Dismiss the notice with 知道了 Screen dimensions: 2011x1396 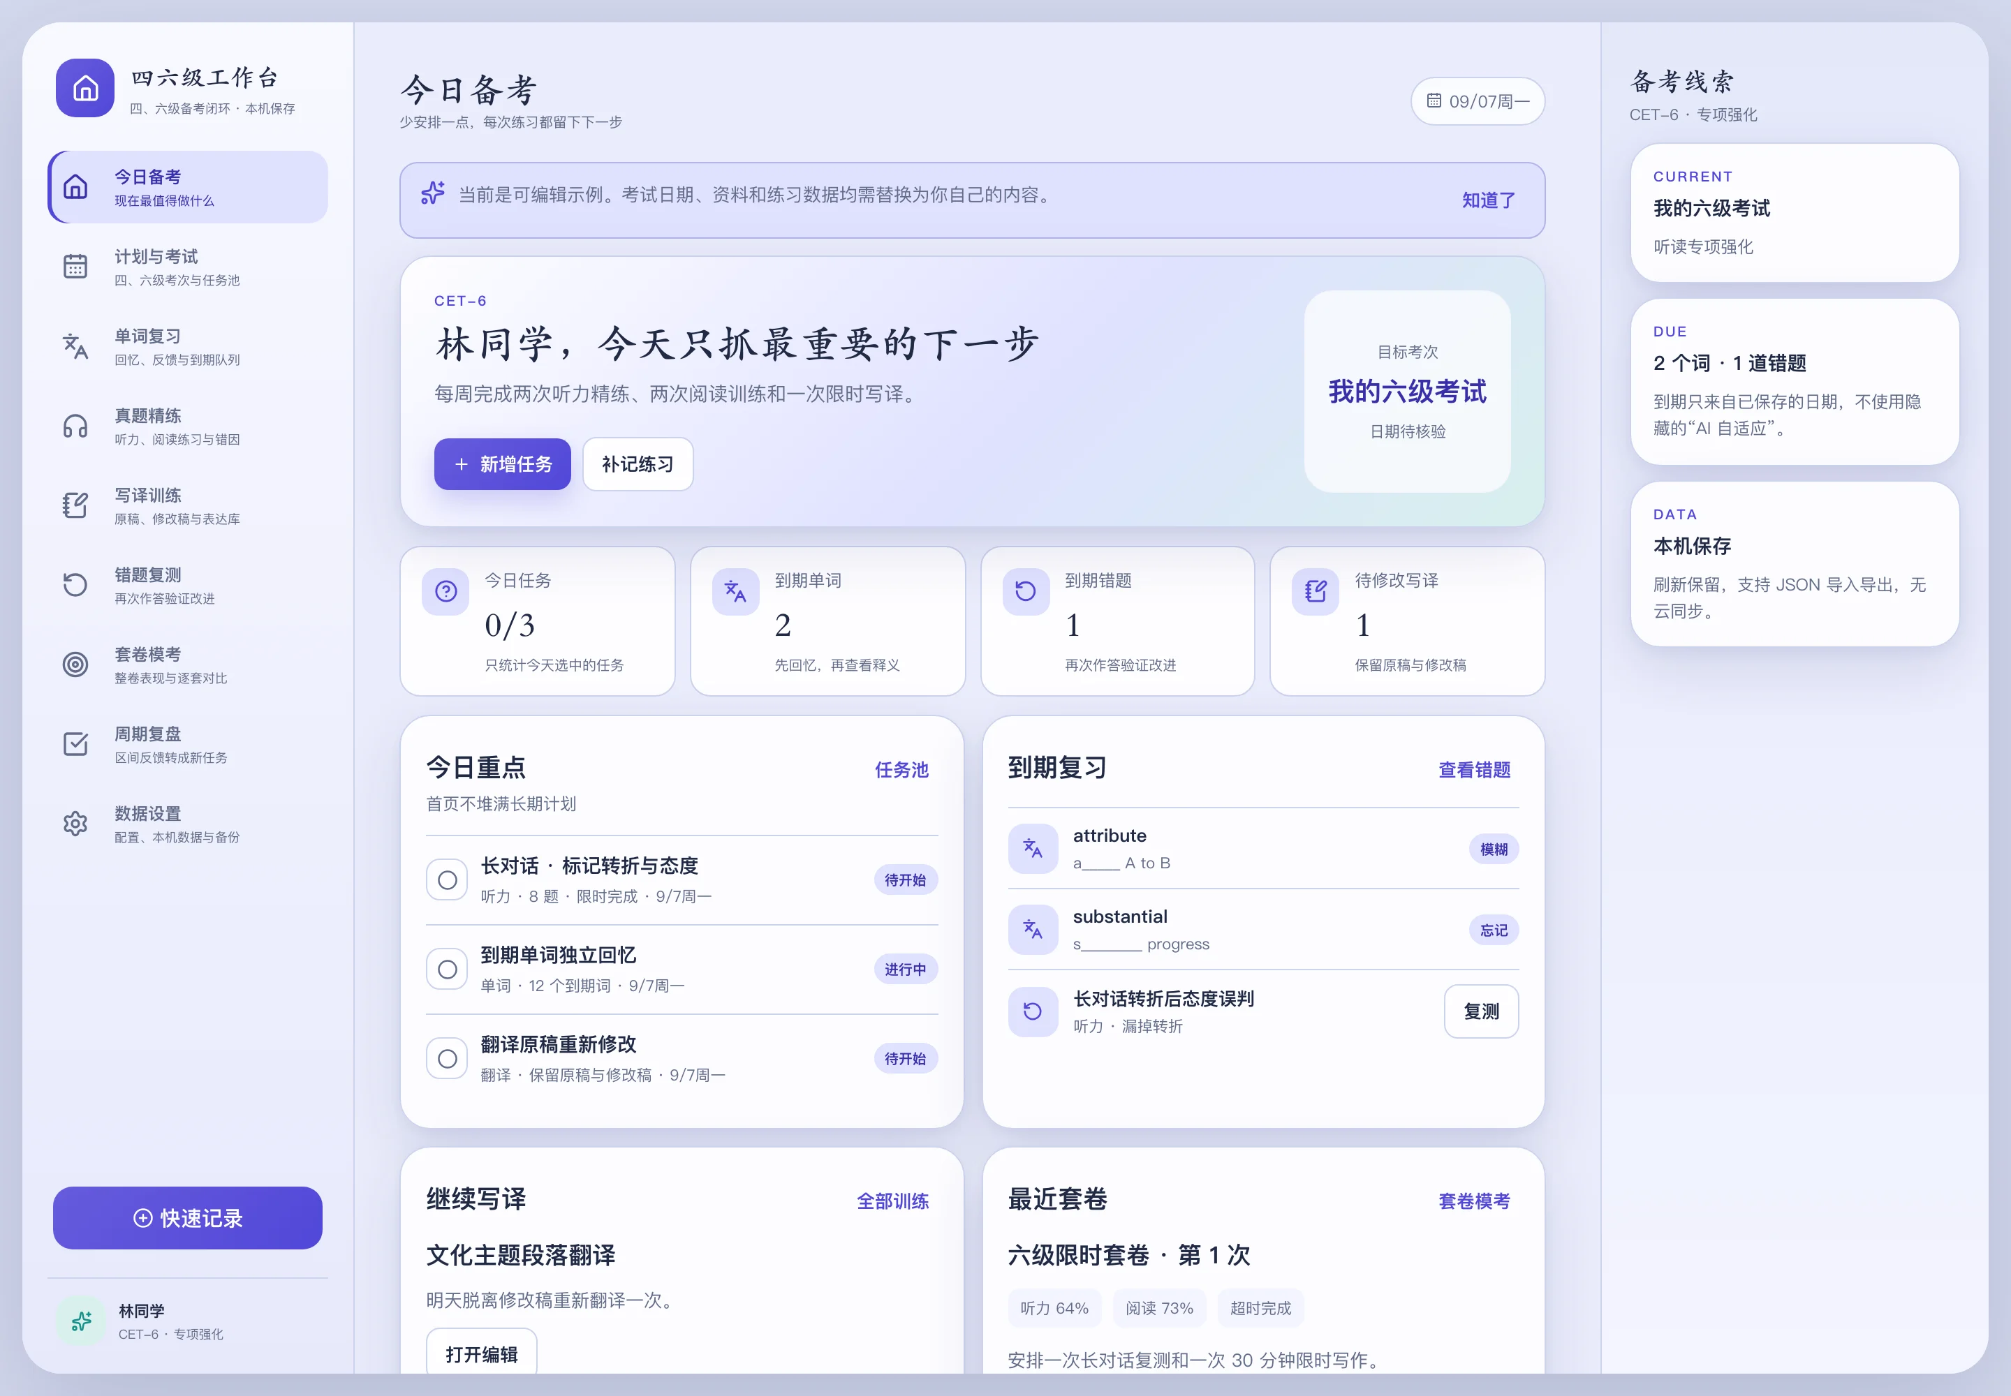click(x=1489, y=200)
